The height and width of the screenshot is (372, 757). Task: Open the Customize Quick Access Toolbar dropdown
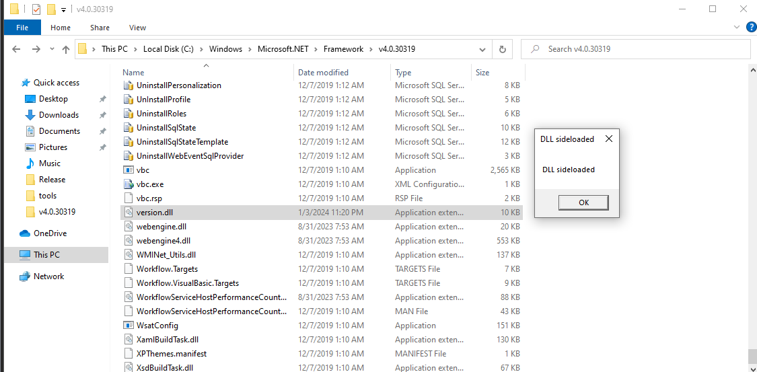[x=63, y=9]
